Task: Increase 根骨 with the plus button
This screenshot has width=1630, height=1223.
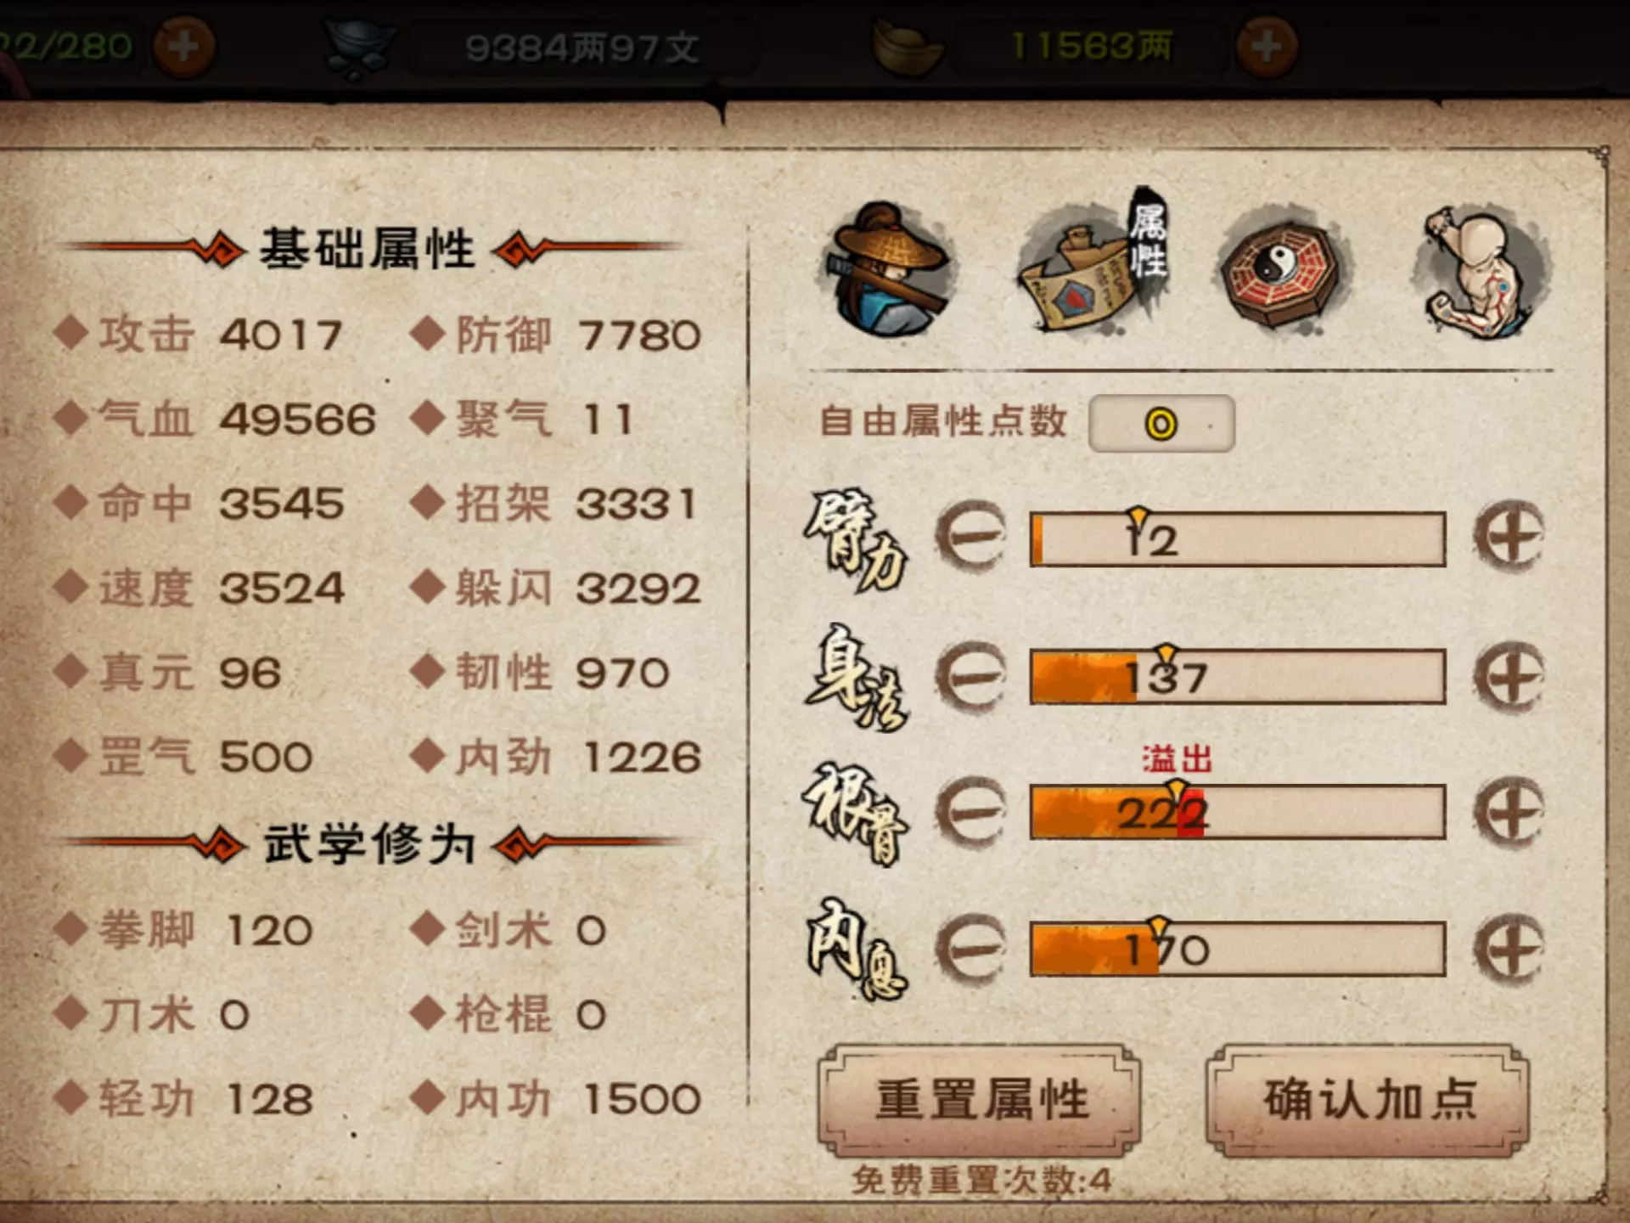Action: click(1509, 812)
